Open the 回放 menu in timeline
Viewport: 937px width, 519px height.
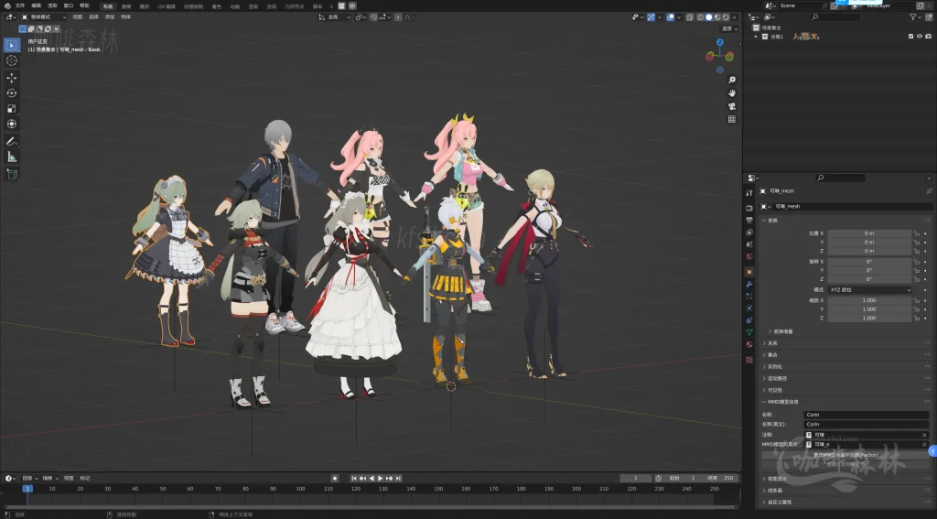(x=28, y=479)
